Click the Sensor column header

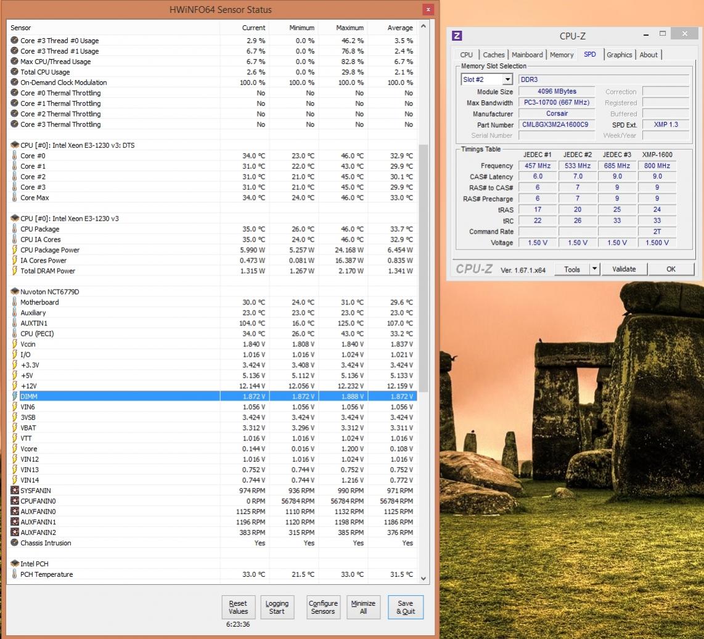[113, 28]
